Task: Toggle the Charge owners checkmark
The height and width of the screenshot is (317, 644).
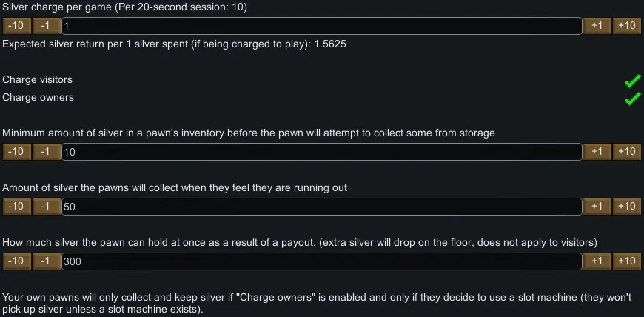Action: [x=631, y=99]
